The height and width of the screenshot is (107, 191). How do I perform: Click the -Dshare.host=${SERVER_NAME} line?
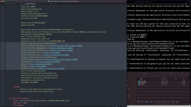tap(33, 23)
